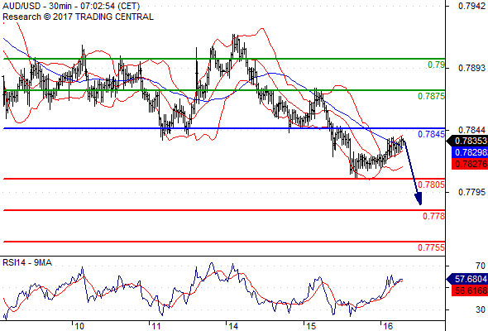Click the dark blue downward forecast arrowhead

419,199
